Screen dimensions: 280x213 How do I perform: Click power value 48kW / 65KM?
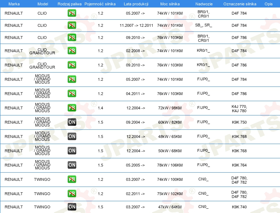tap(170, 137)
